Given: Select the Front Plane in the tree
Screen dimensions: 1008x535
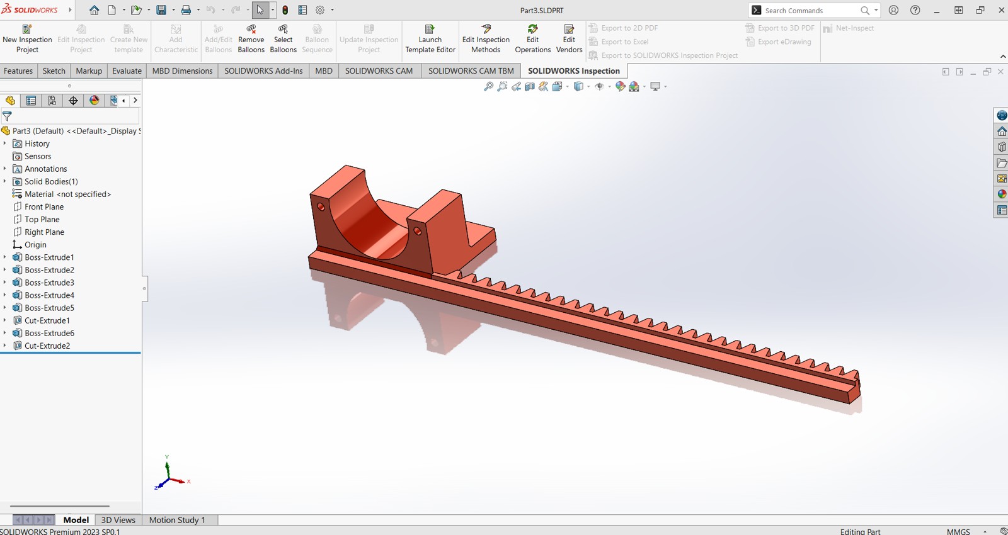Looking at the screenshot, I should (44, 206).
